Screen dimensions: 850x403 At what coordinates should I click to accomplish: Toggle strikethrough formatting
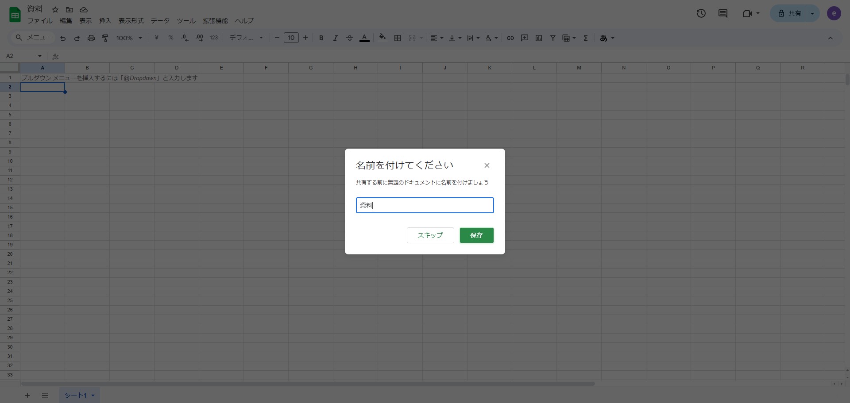pos(350,38)
